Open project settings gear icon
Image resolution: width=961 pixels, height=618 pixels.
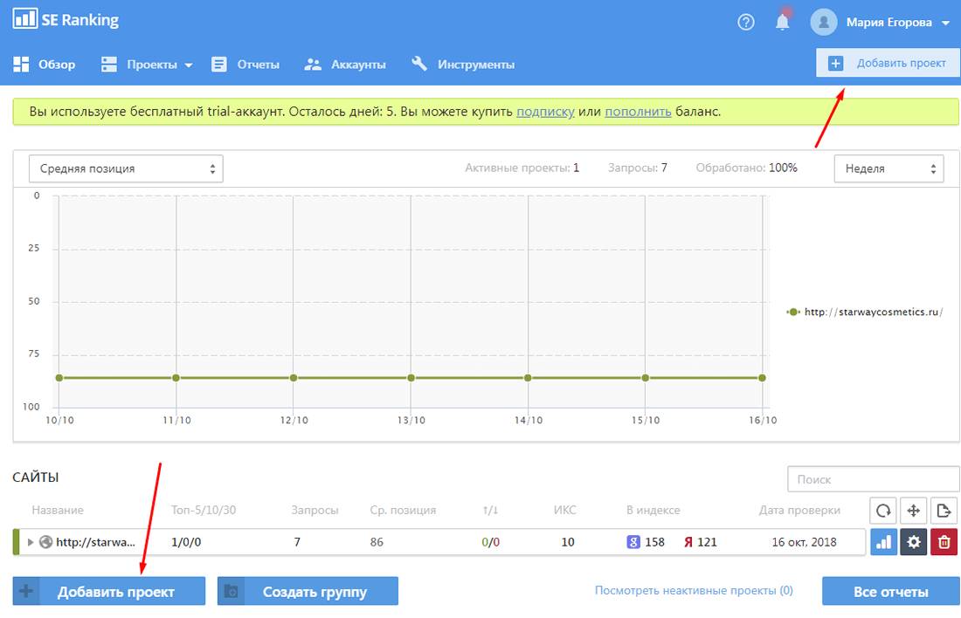(914, 542)
